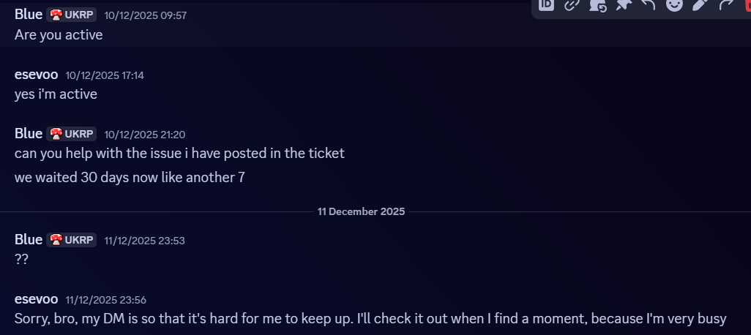
Task: Click the '11 December 2025' date divider
Action: 361,211
